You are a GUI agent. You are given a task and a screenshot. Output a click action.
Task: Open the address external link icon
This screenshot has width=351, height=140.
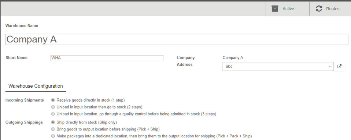coord(339,66)
